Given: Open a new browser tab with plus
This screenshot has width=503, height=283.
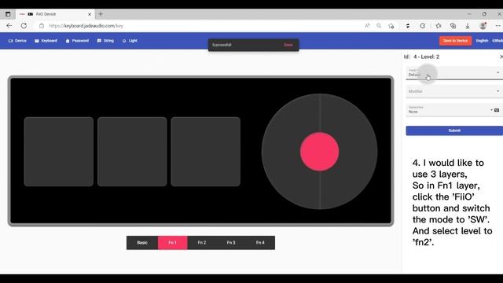Looking at the screenshot, I should 101,14.
